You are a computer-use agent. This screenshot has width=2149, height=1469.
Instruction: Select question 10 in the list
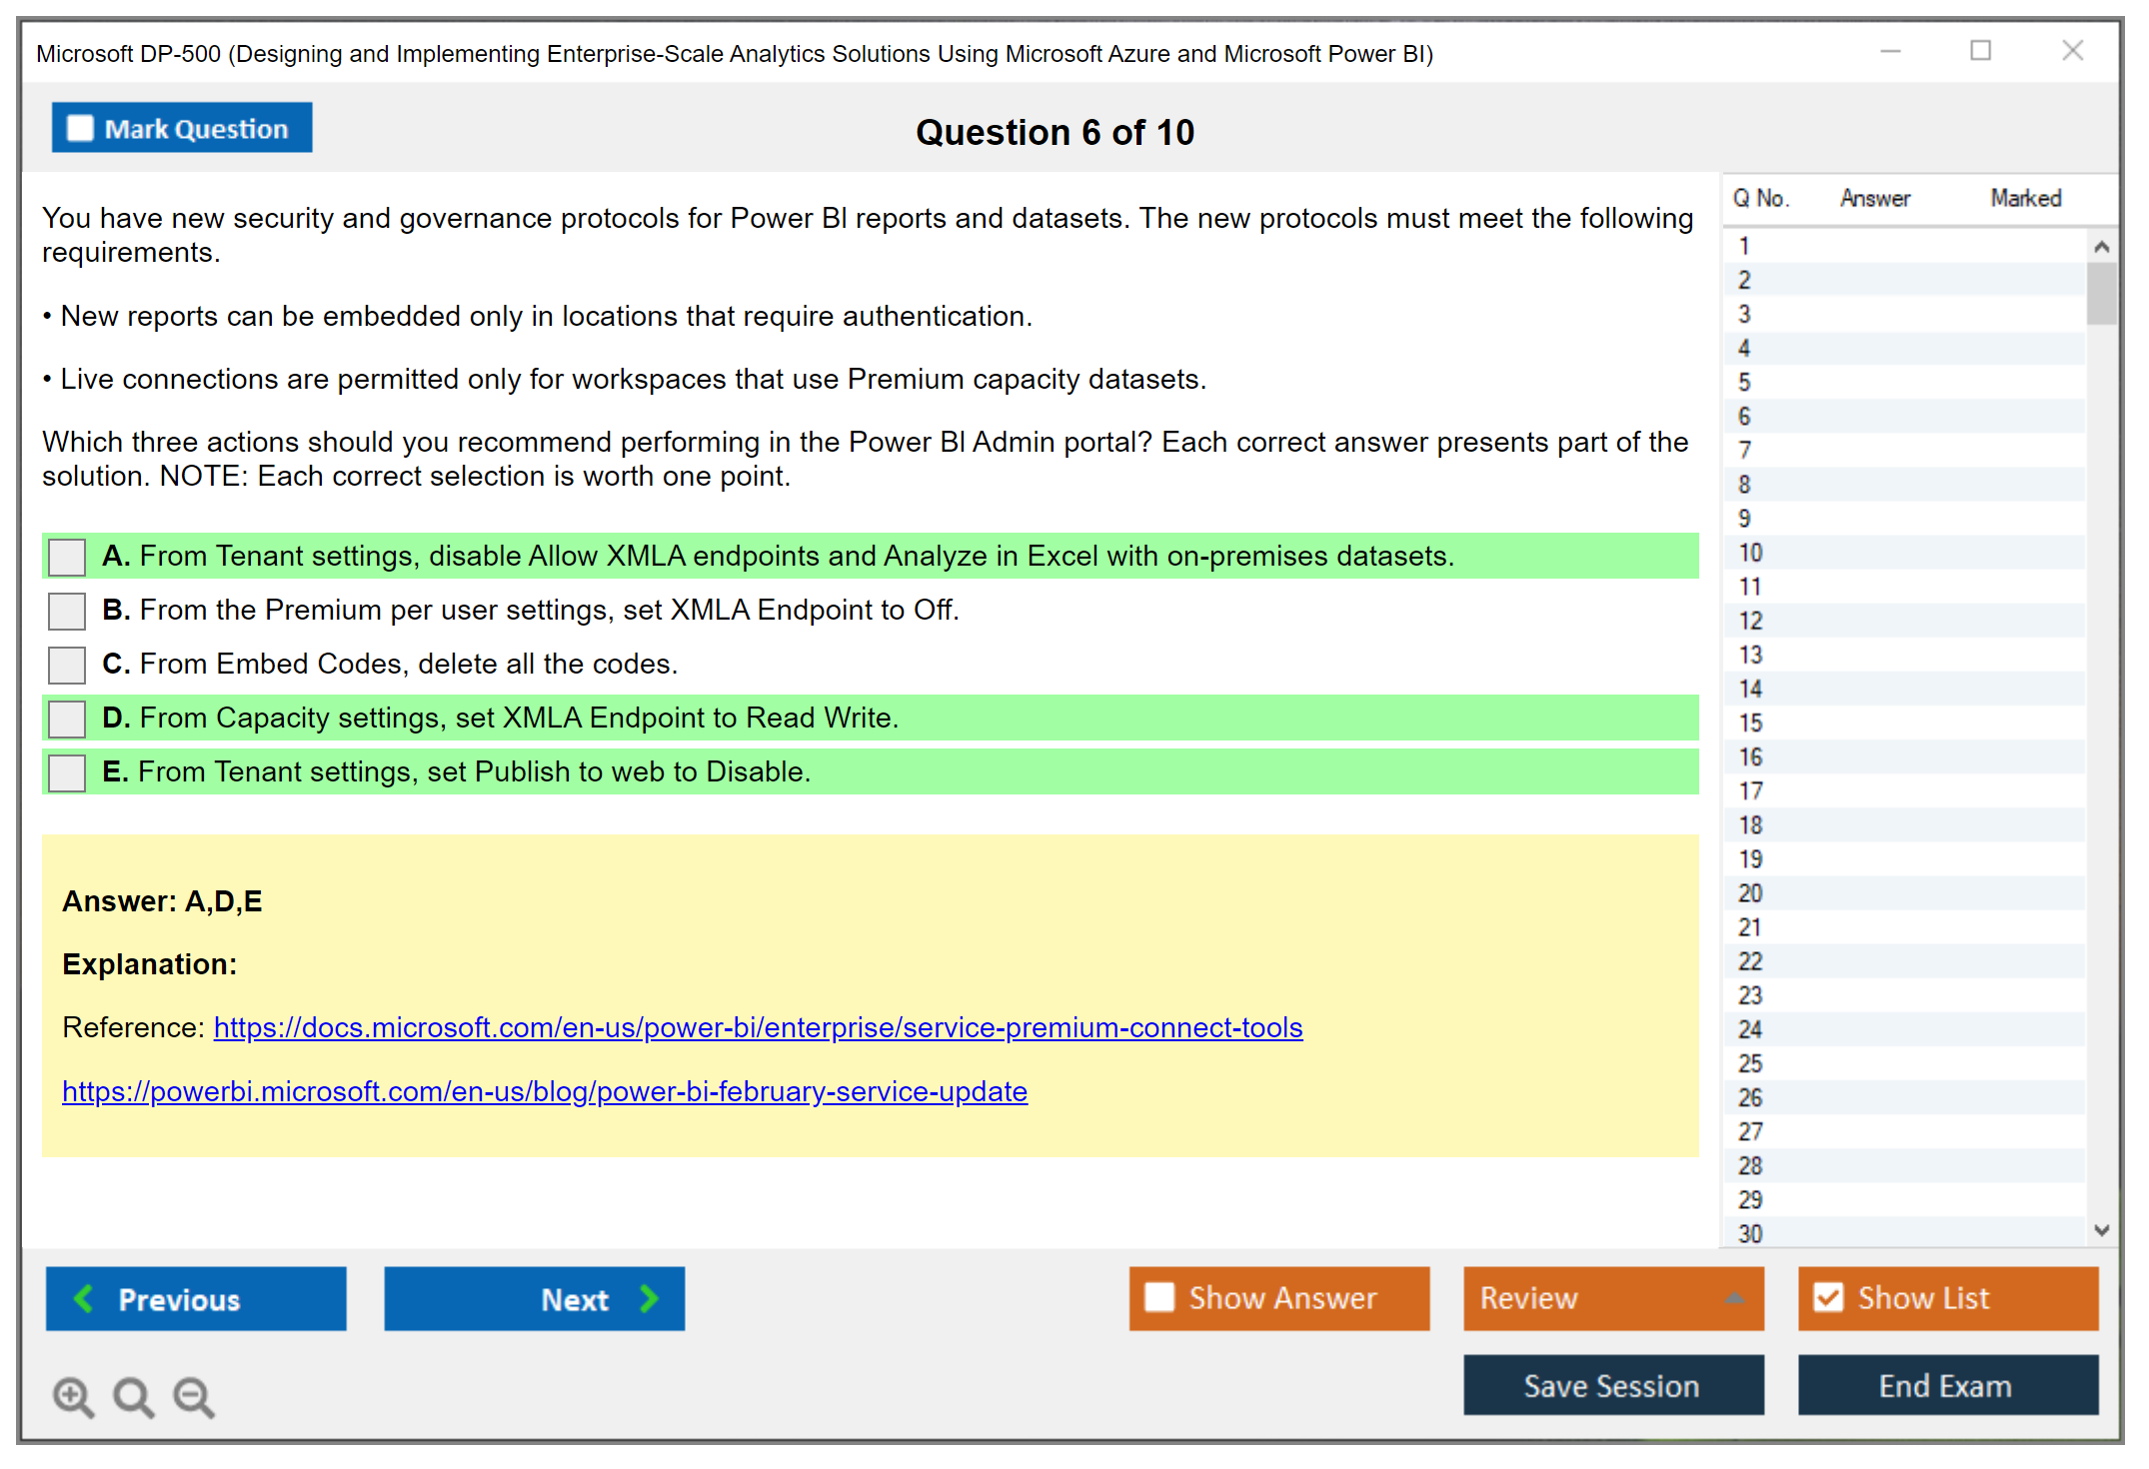pos(1750,553)
